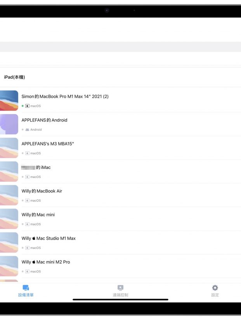Tap the gear icon for settings
Image resolution: width=241 pixels, height=320 pixels.
215,288
